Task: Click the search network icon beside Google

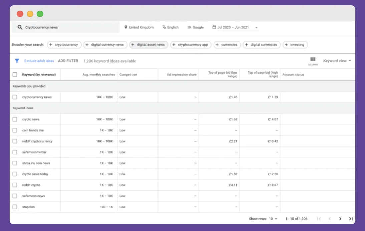Action: click(x=189, y=27)
